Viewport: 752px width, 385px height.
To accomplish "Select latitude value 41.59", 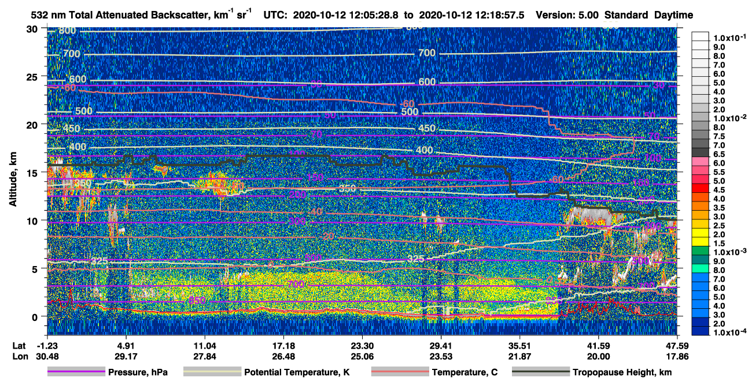I will [x=598, y=346].
